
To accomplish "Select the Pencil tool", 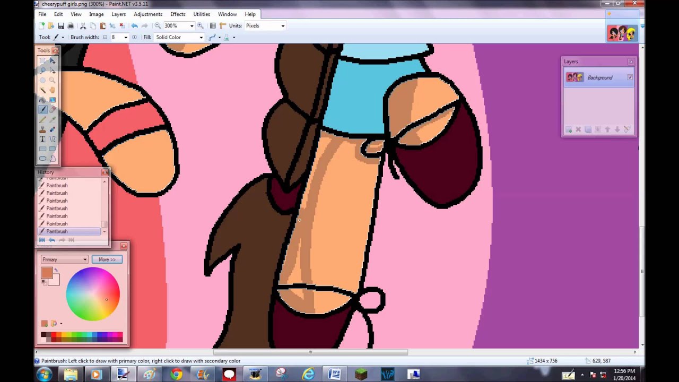I will [x=43, y=119].
